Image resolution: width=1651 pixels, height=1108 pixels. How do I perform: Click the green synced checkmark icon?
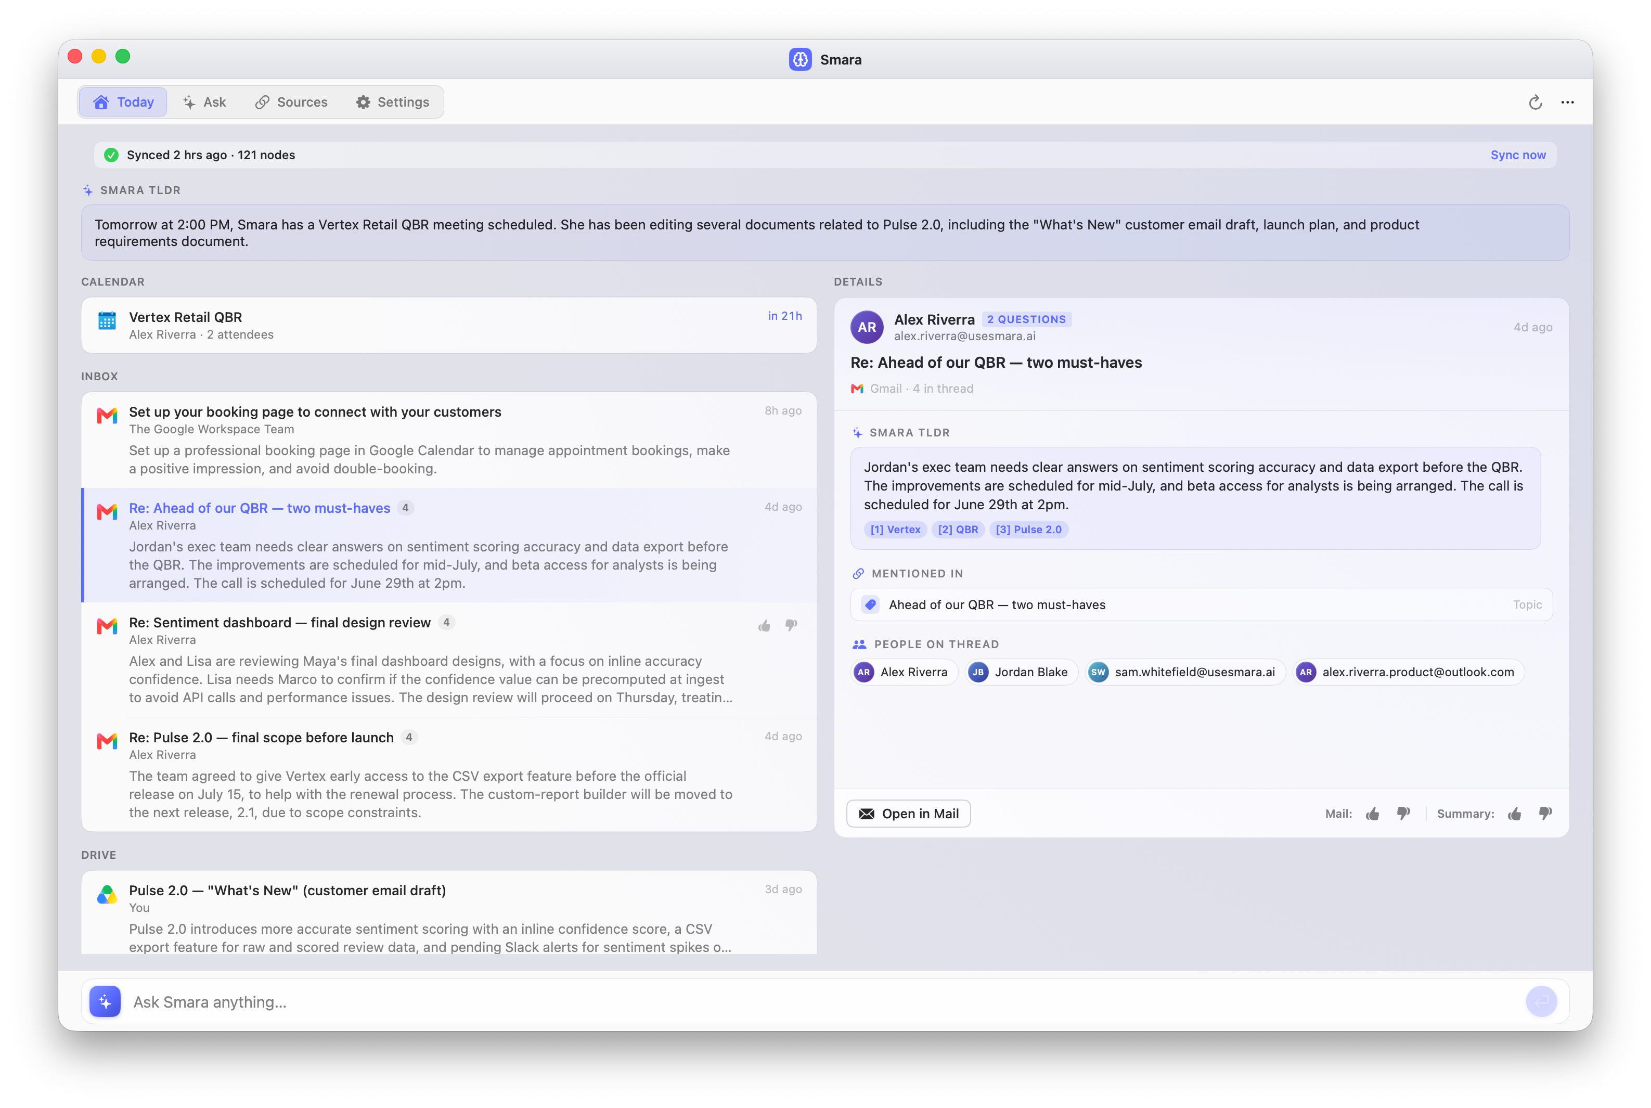111,154
